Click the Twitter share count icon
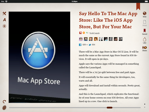This screenshot has width=149, height=112. pos(90,45)
